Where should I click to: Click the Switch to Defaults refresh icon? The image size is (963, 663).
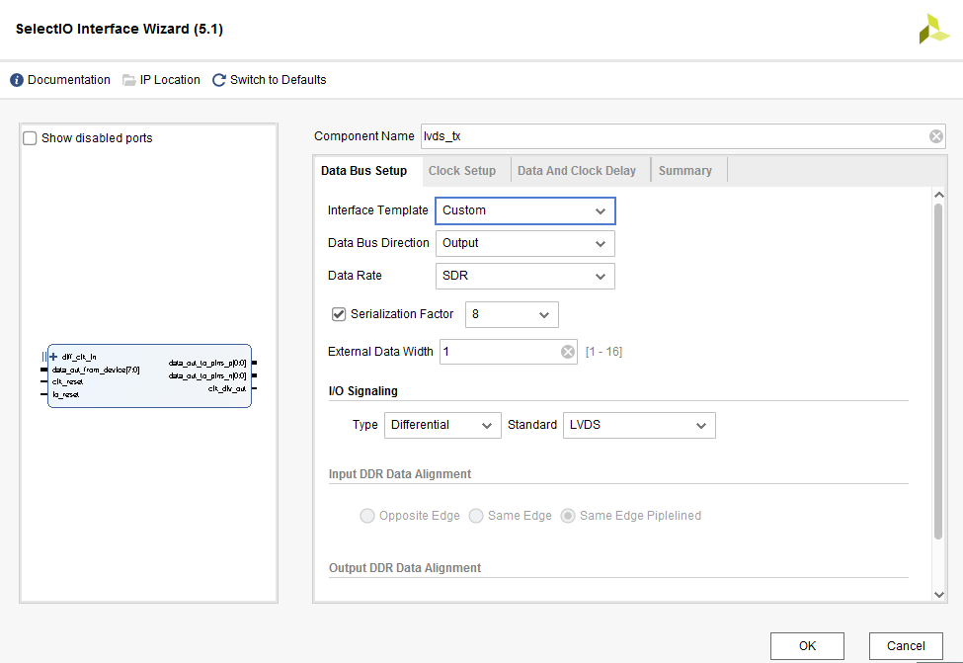pos(218,80)
